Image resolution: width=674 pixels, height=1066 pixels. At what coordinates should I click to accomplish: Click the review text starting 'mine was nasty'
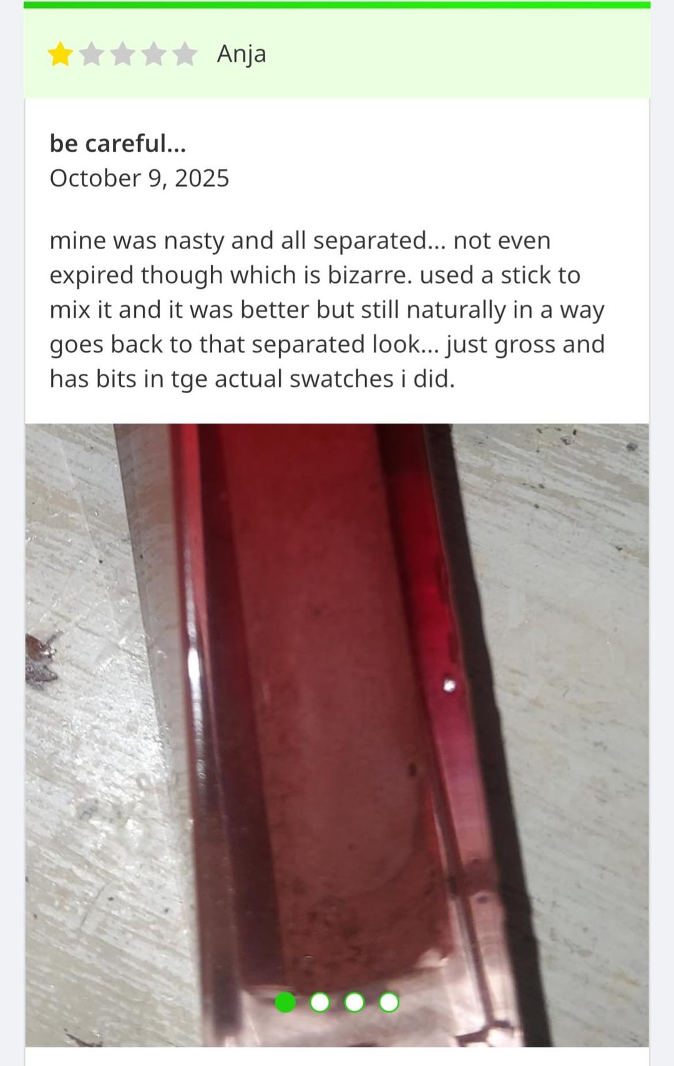point(327,310)
